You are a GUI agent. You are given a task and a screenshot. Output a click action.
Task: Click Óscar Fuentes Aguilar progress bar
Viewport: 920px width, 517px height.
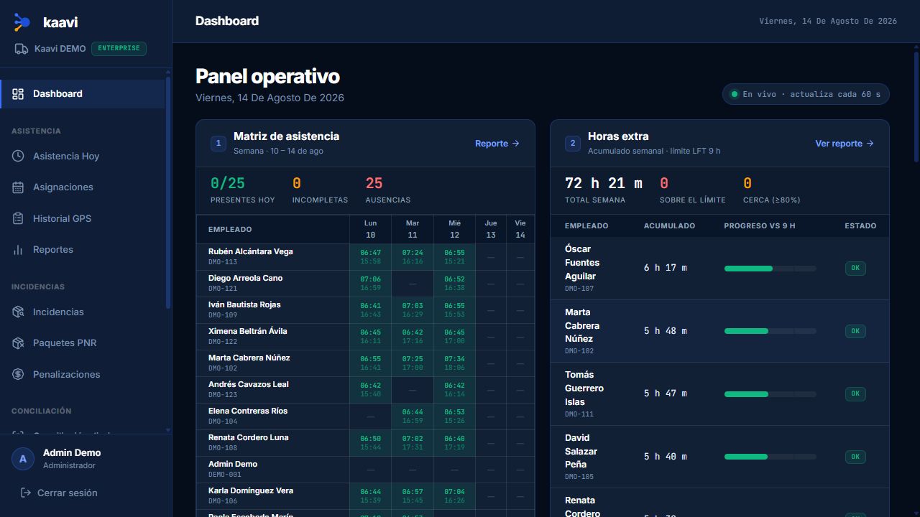tap(770, 269)
